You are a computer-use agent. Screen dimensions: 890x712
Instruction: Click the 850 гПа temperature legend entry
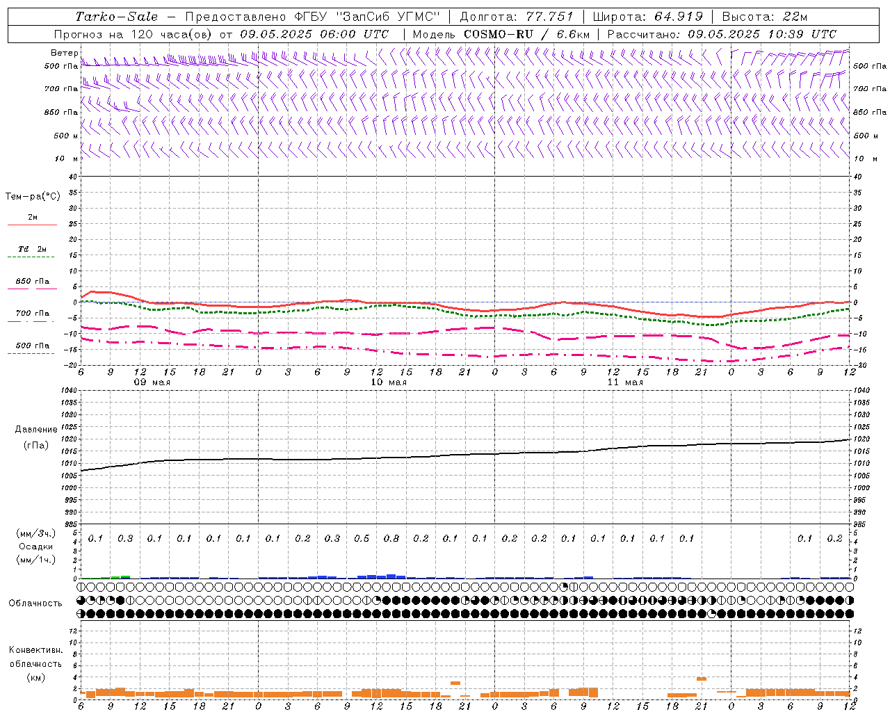coord(32,282)
